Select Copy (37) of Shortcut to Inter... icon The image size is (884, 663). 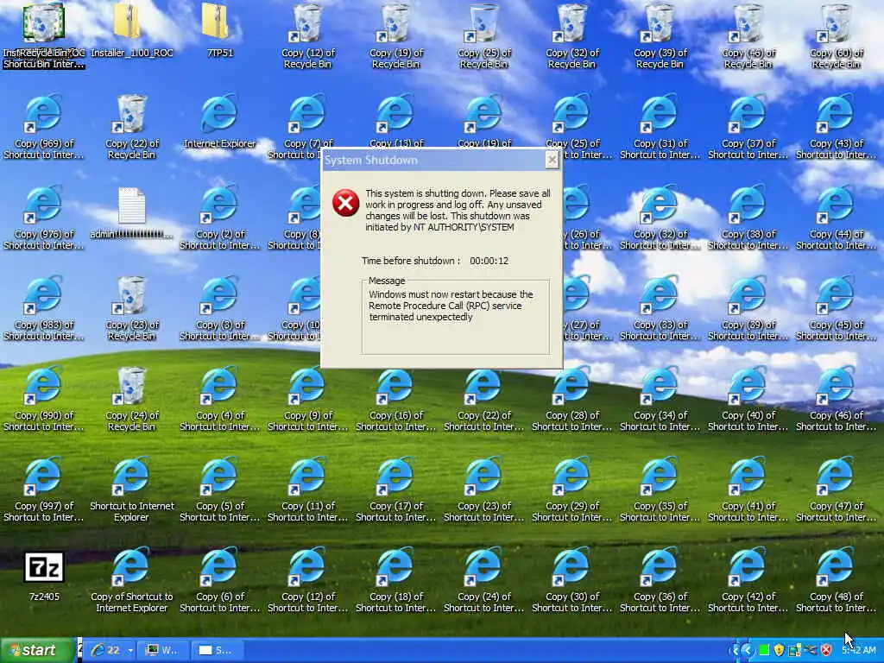click(x=748, y=128)
